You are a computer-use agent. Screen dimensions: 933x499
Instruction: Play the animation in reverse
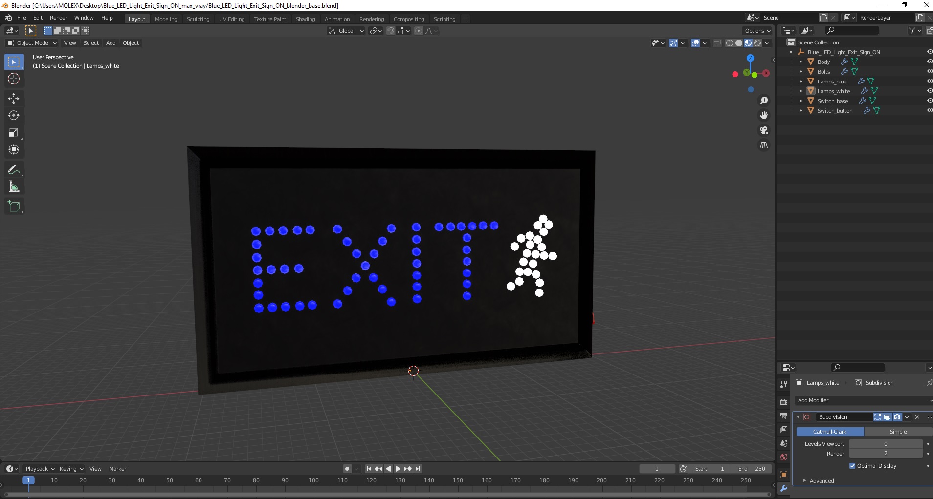(x=388, y=469)
